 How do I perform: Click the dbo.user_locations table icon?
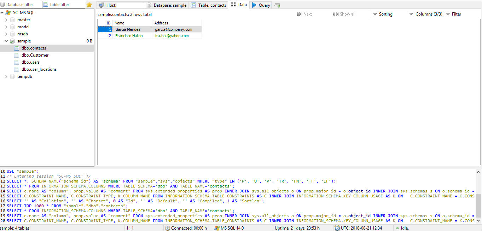click(x=17, y=69)
